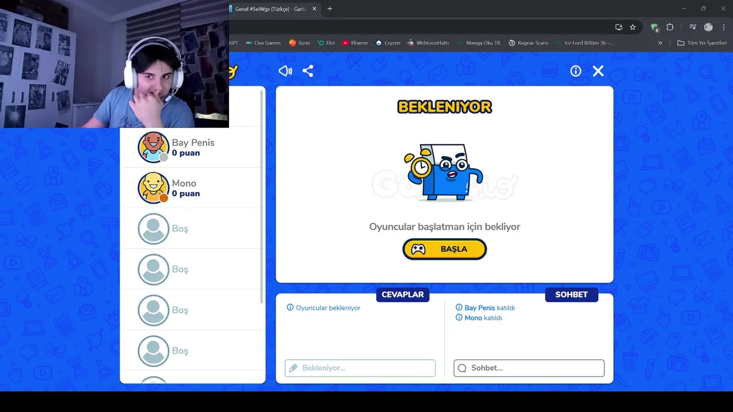The width and height of the screenshot is (733, 412).
Task: Click 'Oyuncular bekleniyor' info message
Action: (x=324, y=308)
